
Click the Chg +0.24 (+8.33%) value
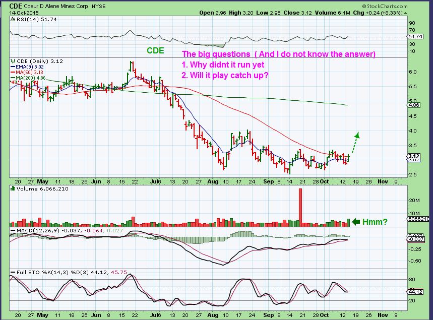click(378, 13)
